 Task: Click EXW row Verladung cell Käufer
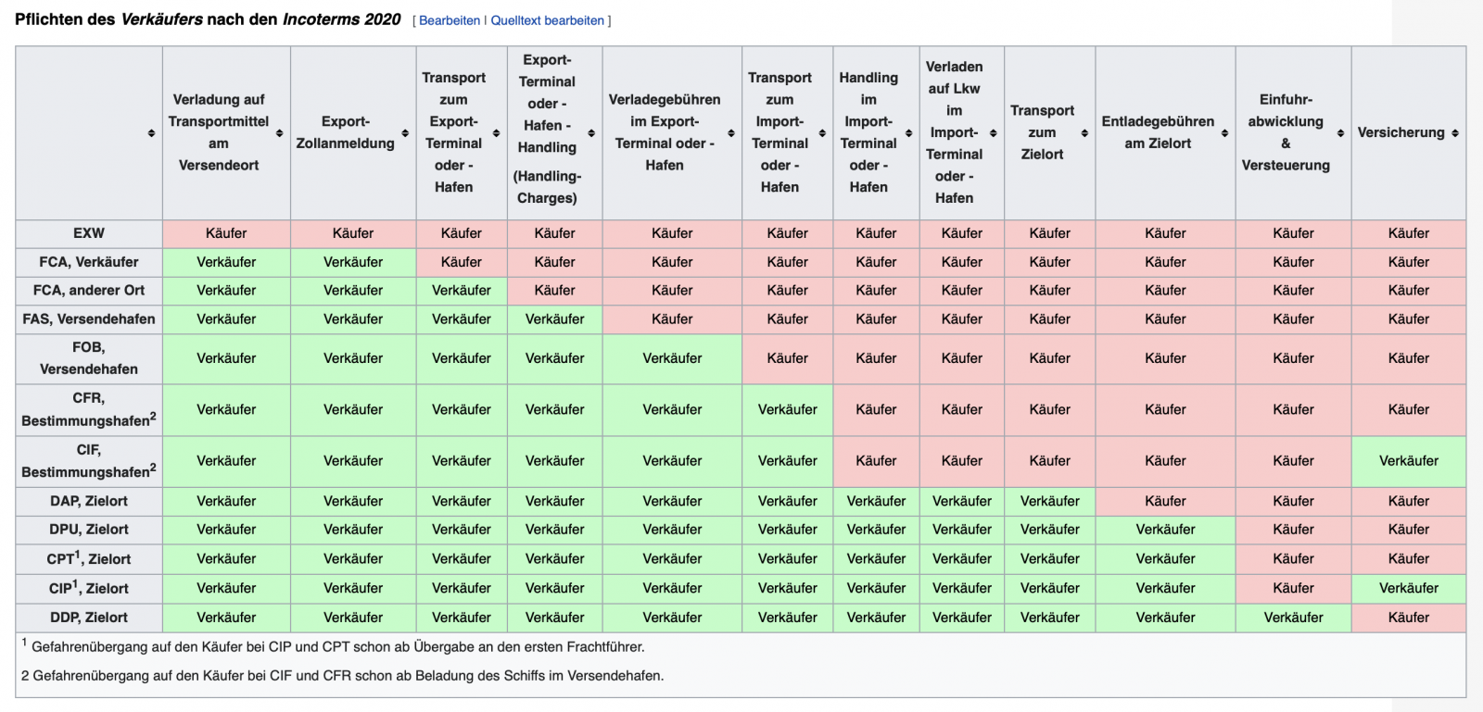pyautogui.click(x=226, y=233)
